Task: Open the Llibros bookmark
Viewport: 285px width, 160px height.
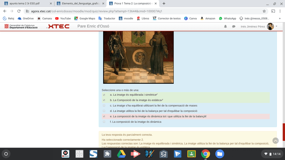Action: click(x=143, y=18)
